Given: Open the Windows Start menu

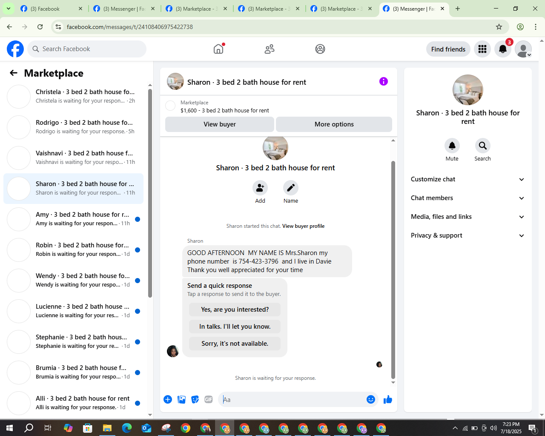Looking at the screenshot, I should (x=9, y=428).
